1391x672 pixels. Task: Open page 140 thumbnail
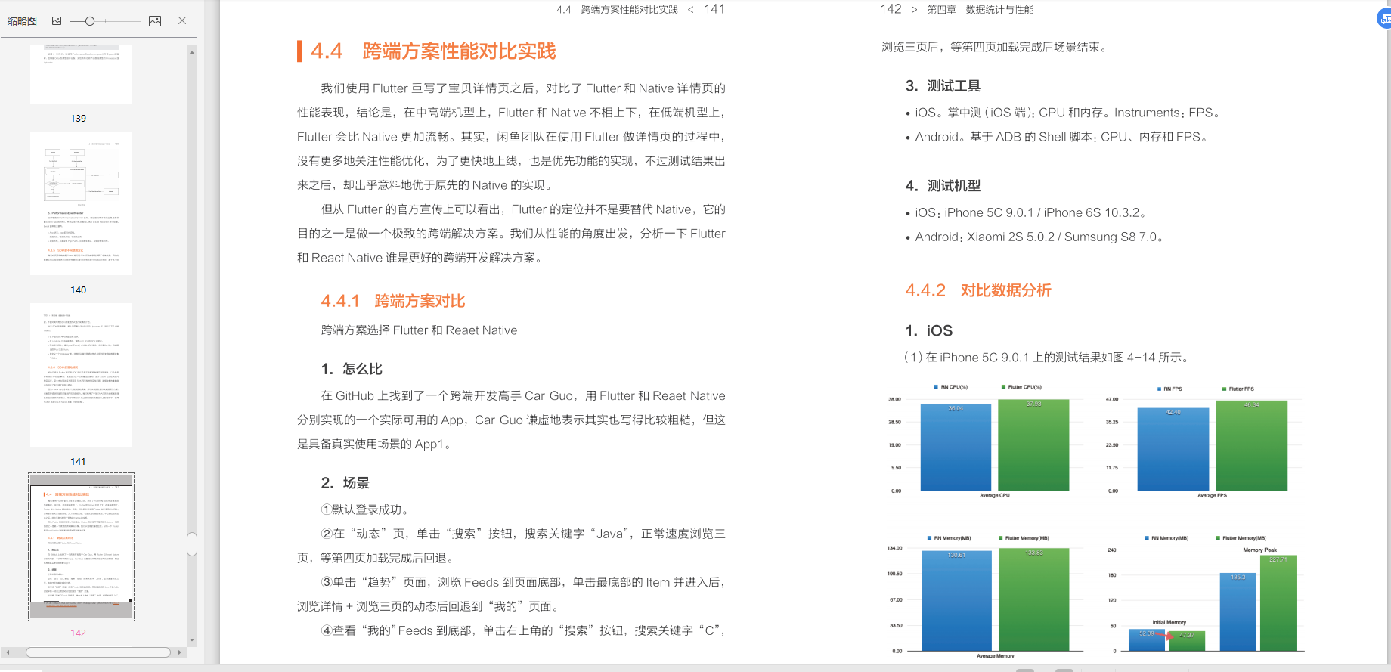81,203
